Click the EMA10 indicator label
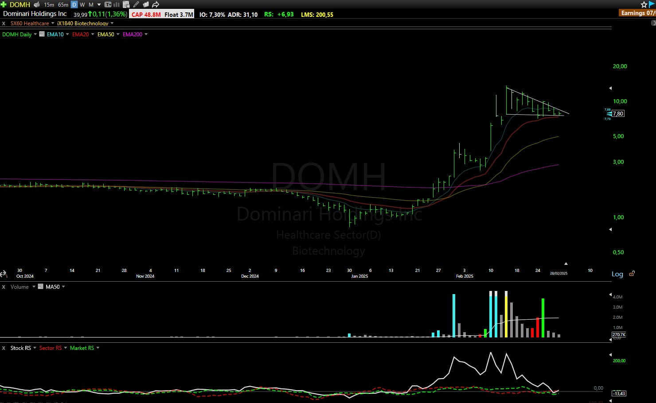 (x=55, y=34)
